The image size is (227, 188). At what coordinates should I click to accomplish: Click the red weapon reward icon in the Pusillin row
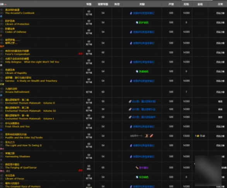click(x=152, y=136)
